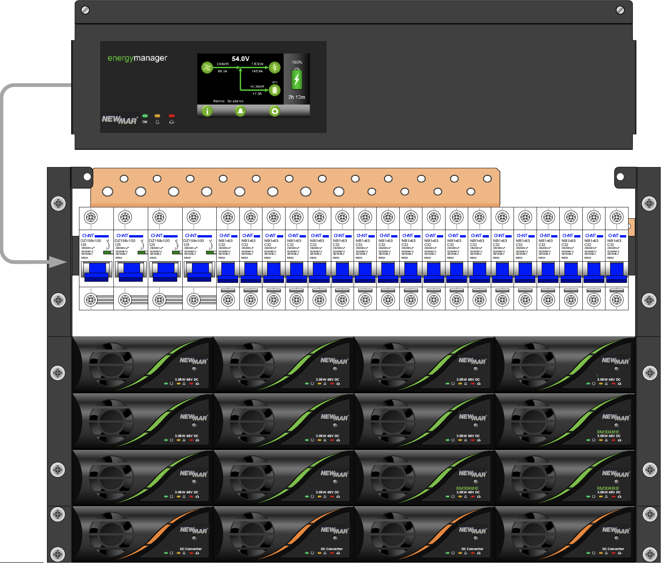Click the 54.0V bus voltage reading

241,59
